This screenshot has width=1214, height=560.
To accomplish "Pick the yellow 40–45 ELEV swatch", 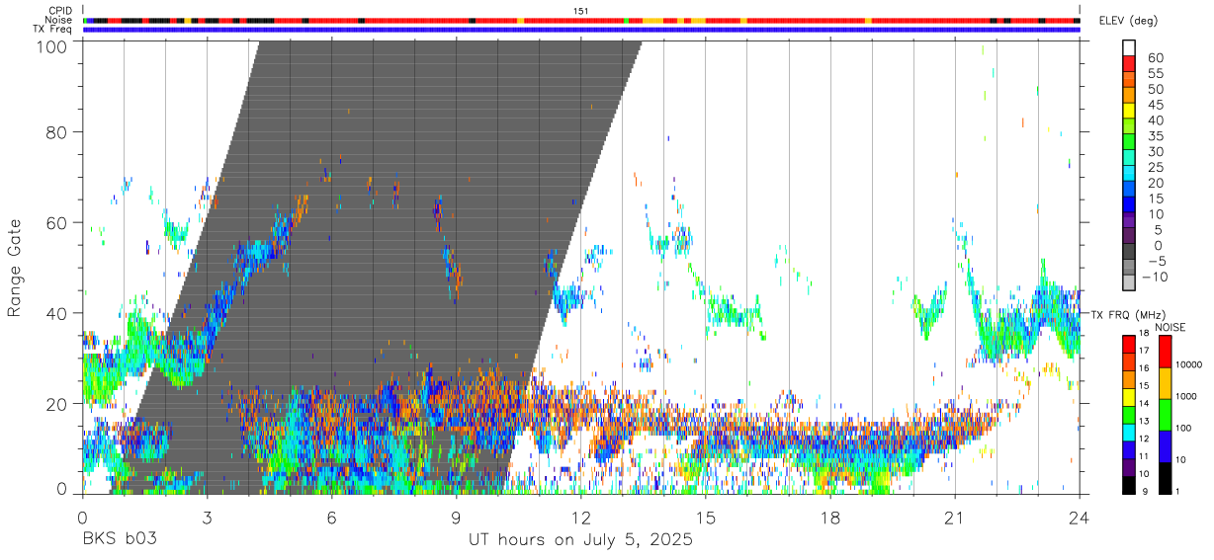I will pyautogui.click(x=1129, y=113).
